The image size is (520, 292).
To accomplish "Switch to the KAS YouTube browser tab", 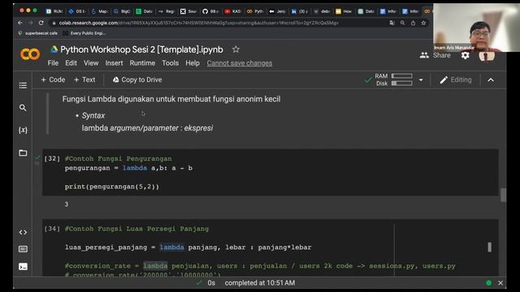I will [x=232, y=11].
